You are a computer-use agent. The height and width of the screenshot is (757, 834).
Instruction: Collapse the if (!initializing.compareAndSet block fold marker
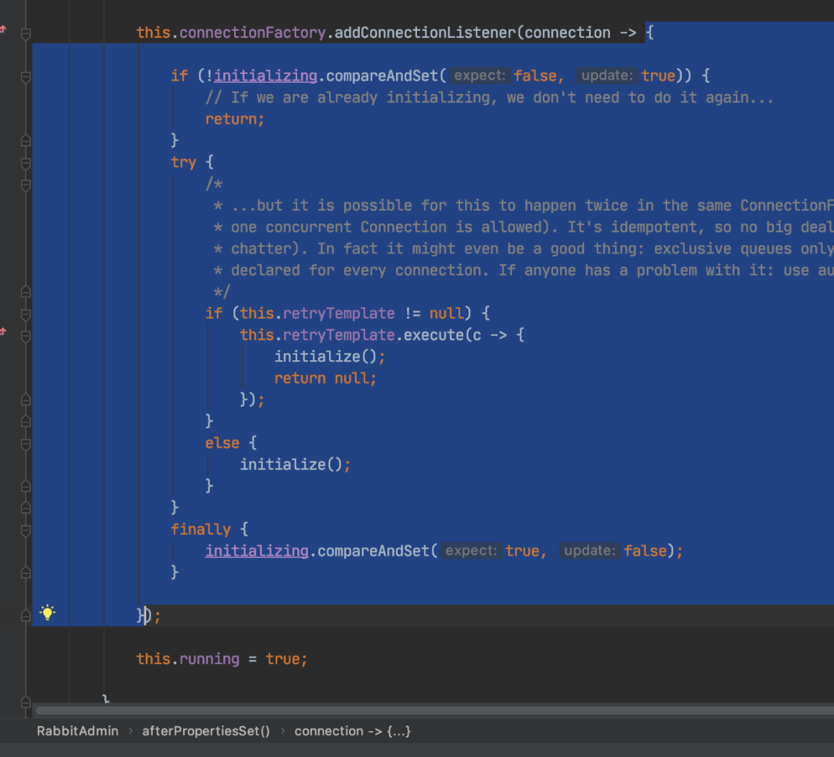[x=25, y=77]
